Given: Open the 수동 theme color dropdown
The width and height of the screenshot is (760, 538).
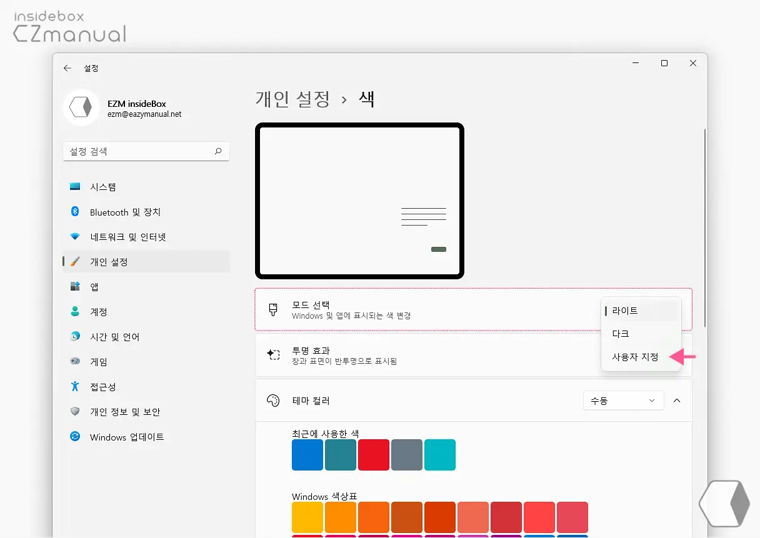Looking at the screenshot, I should (x=623, y=401).
